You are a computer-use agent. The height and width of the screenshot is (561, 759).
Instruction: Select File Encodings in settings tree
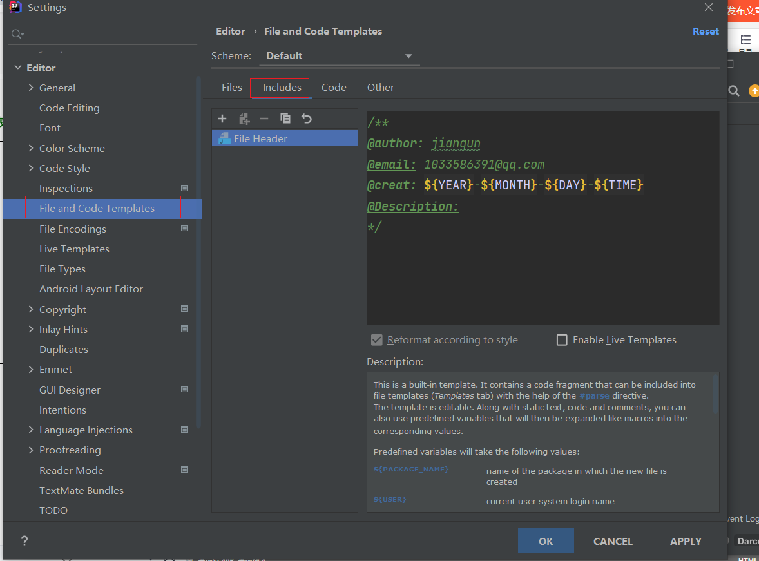point(73,229)
